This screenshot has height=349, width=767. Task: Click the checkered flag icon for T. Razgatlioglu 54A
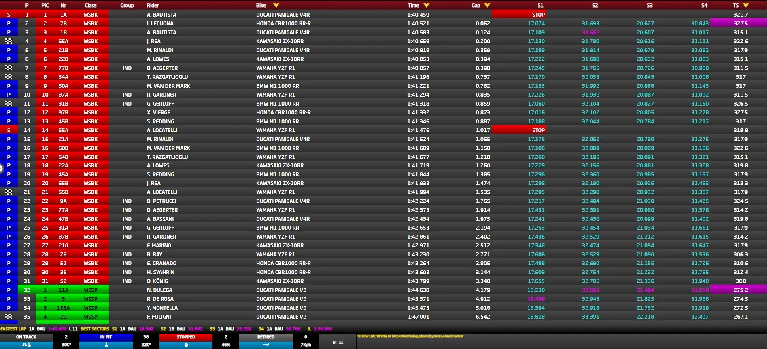point(8,77)
